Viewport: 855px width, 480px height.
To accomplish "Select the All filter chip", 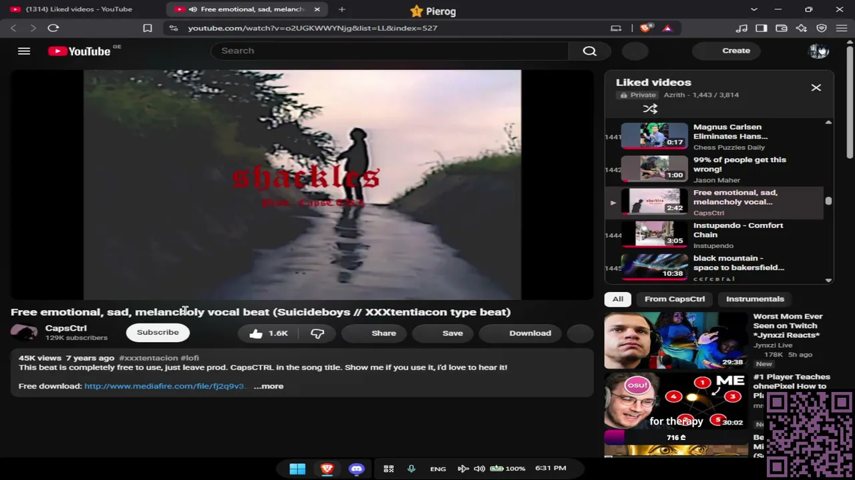I will pos(618,299).
